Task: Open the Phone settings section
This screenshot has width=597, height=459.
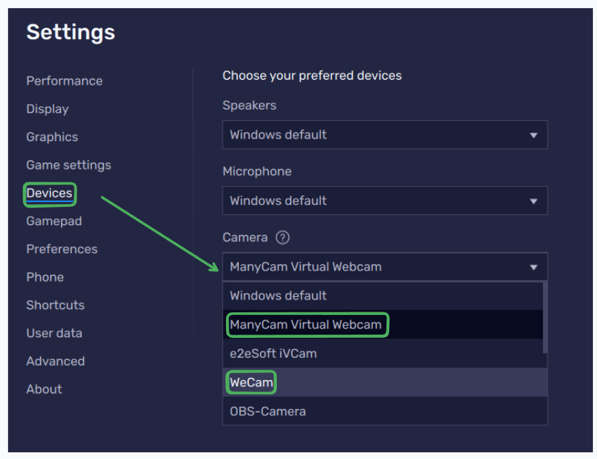Action: [x=45, y=277]
